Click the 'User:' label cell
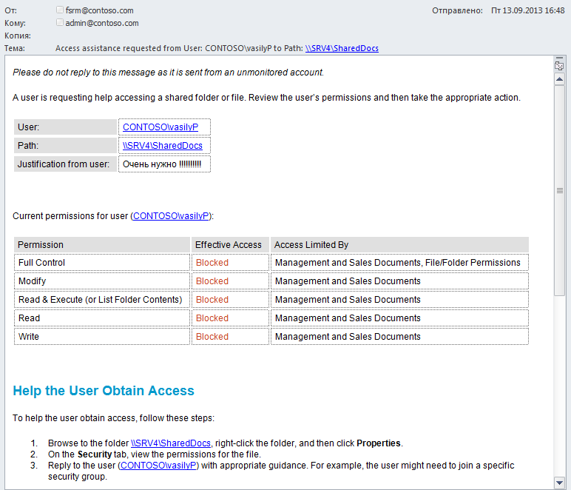This screenshot has height=490, width=571. [x=66, y=127]
